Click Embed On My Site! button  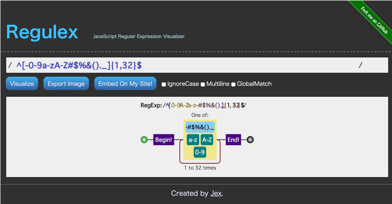tap(125, 83)
